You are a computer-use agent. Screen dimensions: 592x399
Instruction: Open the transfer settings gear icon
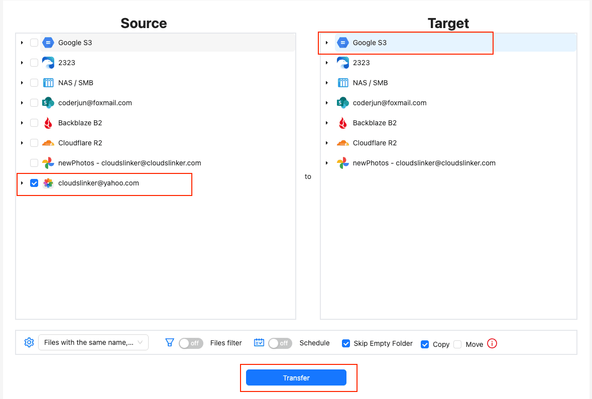[29, 343]
